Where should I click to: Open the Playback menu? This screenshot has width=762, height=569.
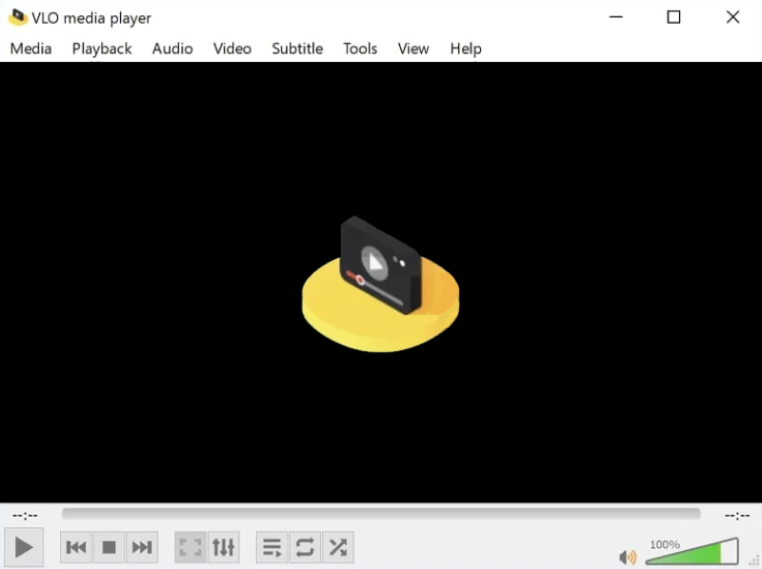click(102, 49)
